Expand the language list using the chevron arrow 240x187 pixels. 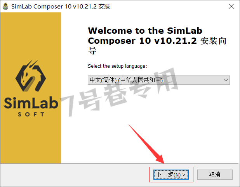pos(226,80)
